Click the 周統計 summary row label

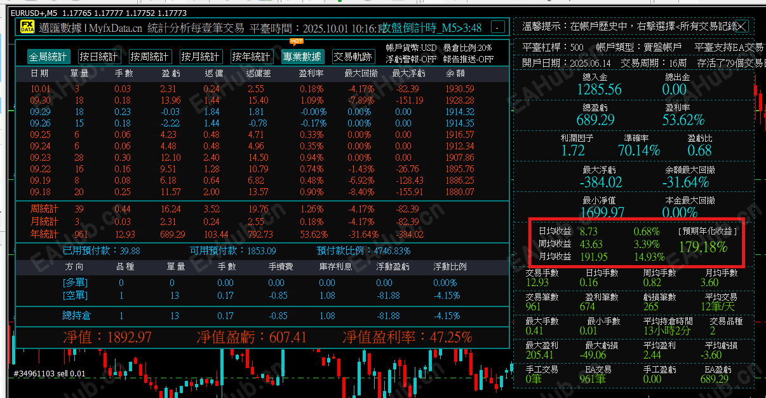click(44, 209)
